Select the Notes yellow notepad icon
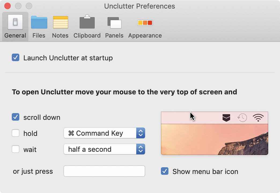The image size is (280, 193). pyautogui.click(x=61, y=22)
